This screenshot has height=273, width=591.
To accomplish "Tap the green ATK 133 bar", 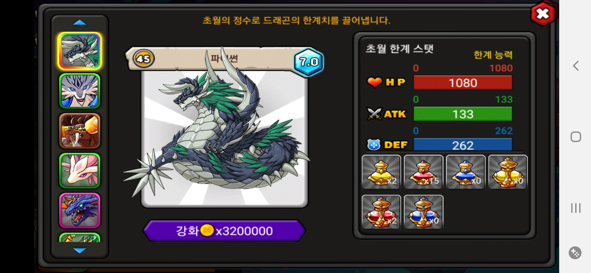I will [463, 114].
